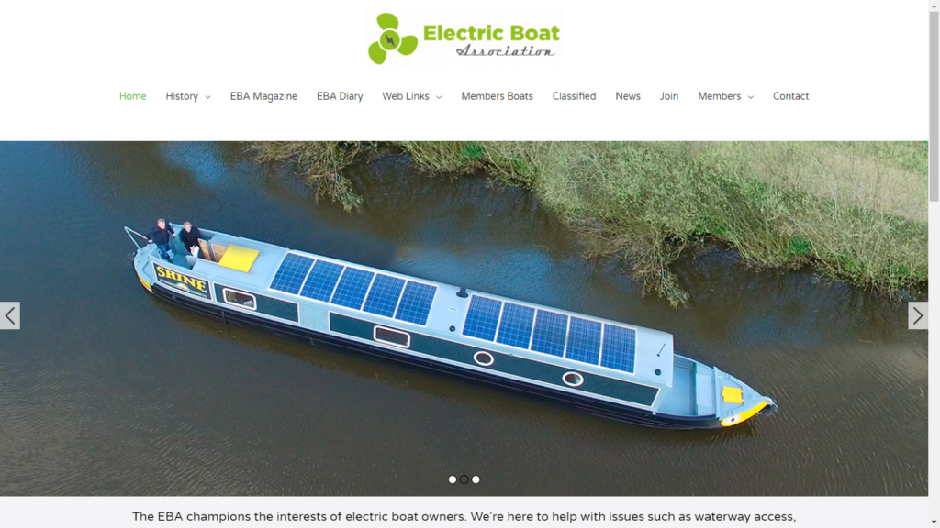Open the Classified page link
This screenshot has width=940, height=528.
tap(575, 96)
